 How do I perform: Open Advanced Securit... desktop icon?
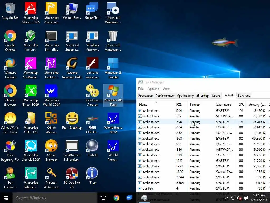72,40
